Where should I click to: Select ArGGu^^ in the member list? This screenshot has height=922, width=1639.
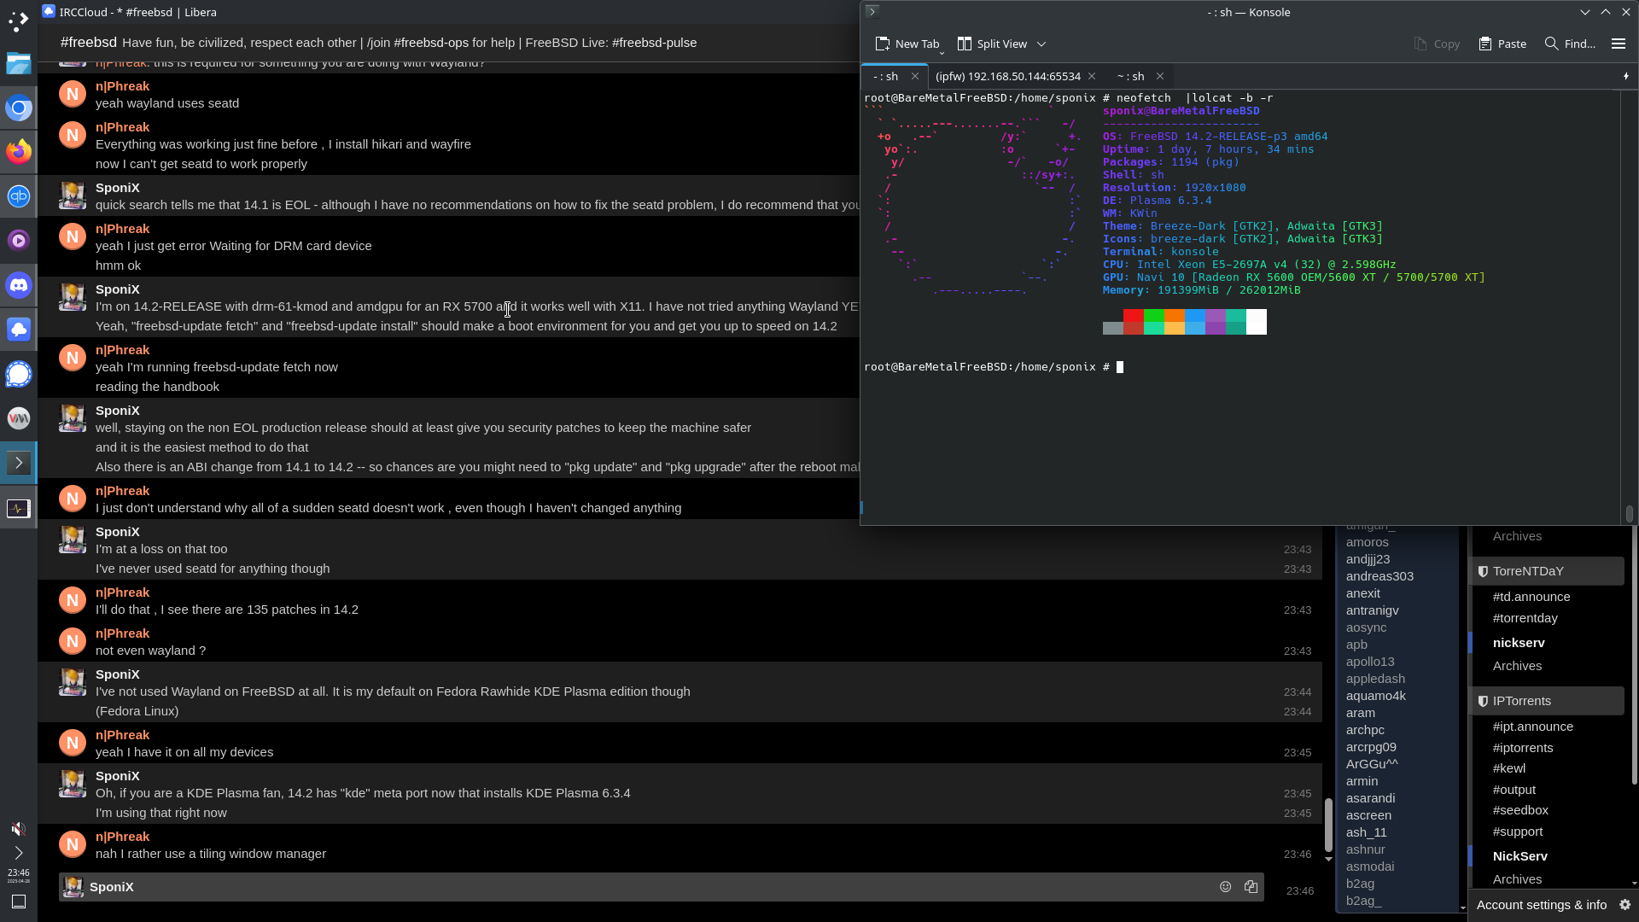pos(1372,764)
